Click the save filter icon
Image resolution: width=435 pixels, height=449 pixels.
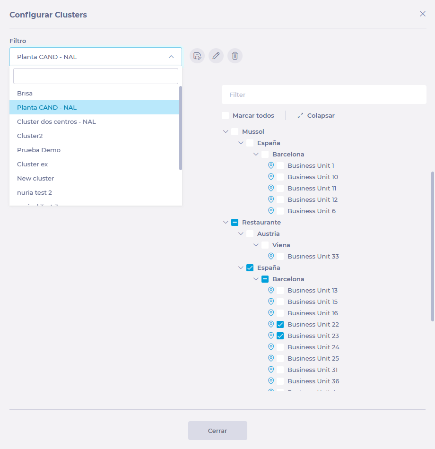click(x=197, y=56)
